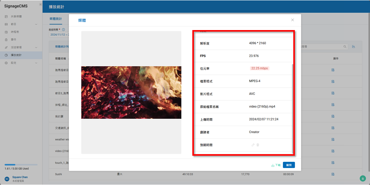Expand the 設定 submenu chevron
The image size is (370, 185).
[36, 63]
